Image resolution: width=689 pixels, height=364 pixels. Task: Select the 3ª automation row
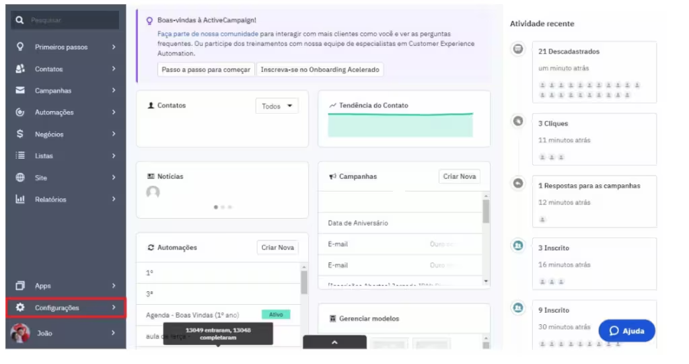tap(219, 293)
